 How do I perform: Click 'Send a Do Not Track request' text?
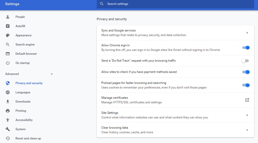(139, 61)
